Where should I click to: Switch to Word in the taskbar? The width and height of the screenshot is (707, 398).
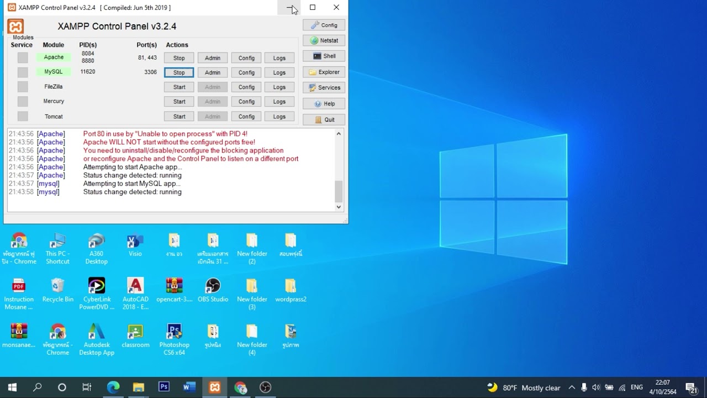coord(189,387)
